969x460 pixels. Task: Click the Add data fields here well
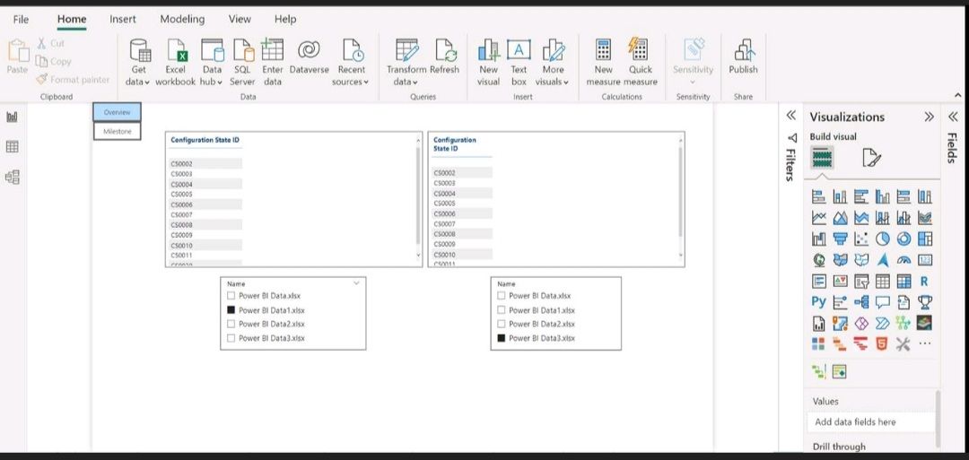coord(870,422)
